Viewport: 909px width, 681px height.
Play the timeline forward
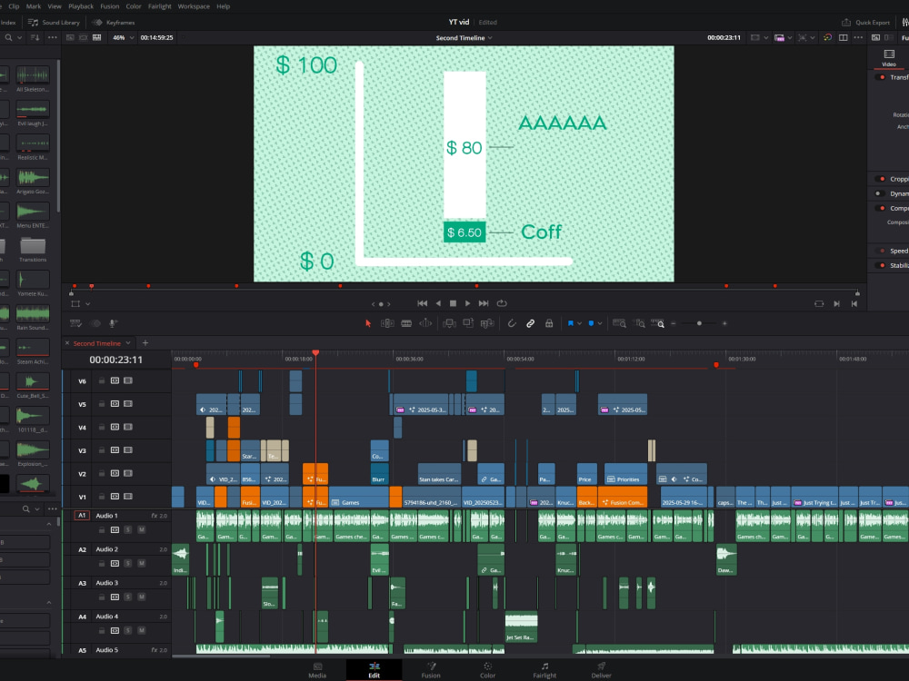tap(468, 303)
